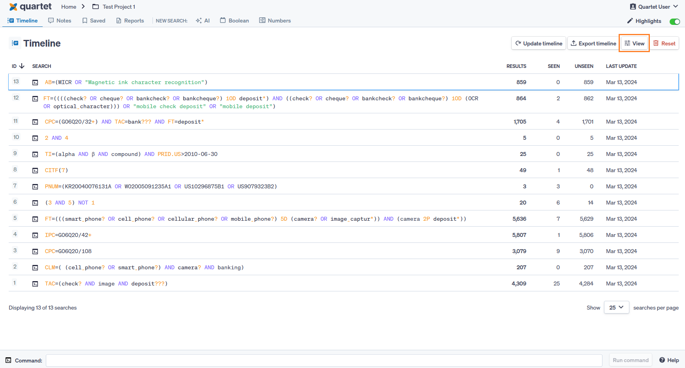
Task: Reset the timeline with Reset button
Action: pyautogui.click(x=664, y=43)
